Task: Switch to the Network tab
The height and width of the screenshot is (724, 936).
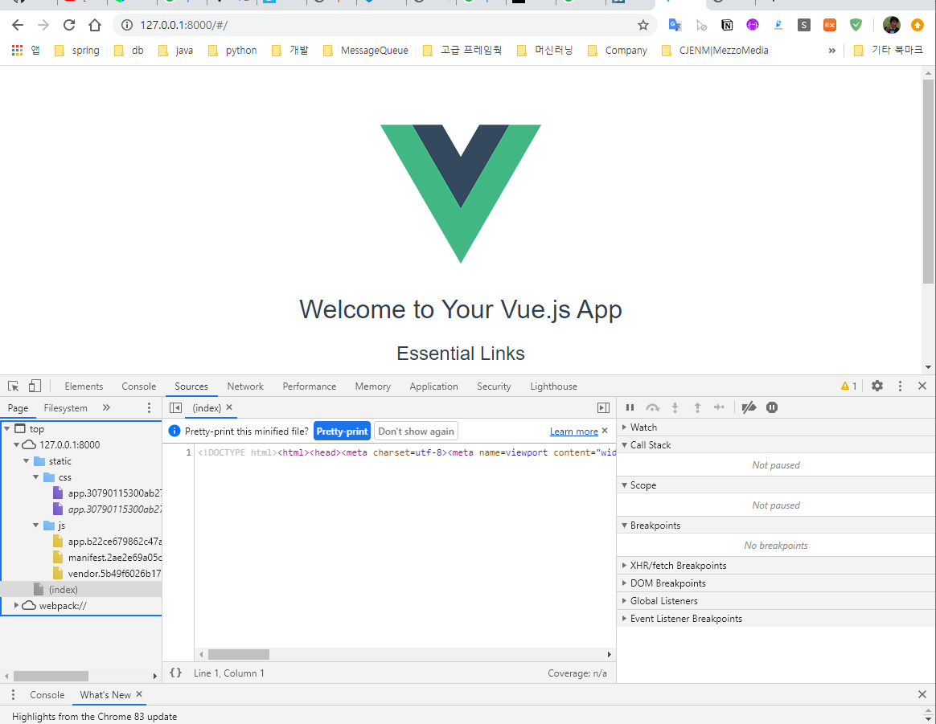Action: (245, 387)
